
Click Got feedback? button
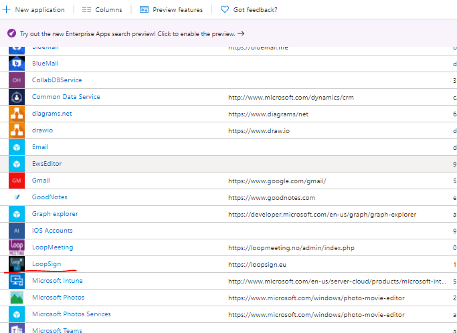pos(249,9)
